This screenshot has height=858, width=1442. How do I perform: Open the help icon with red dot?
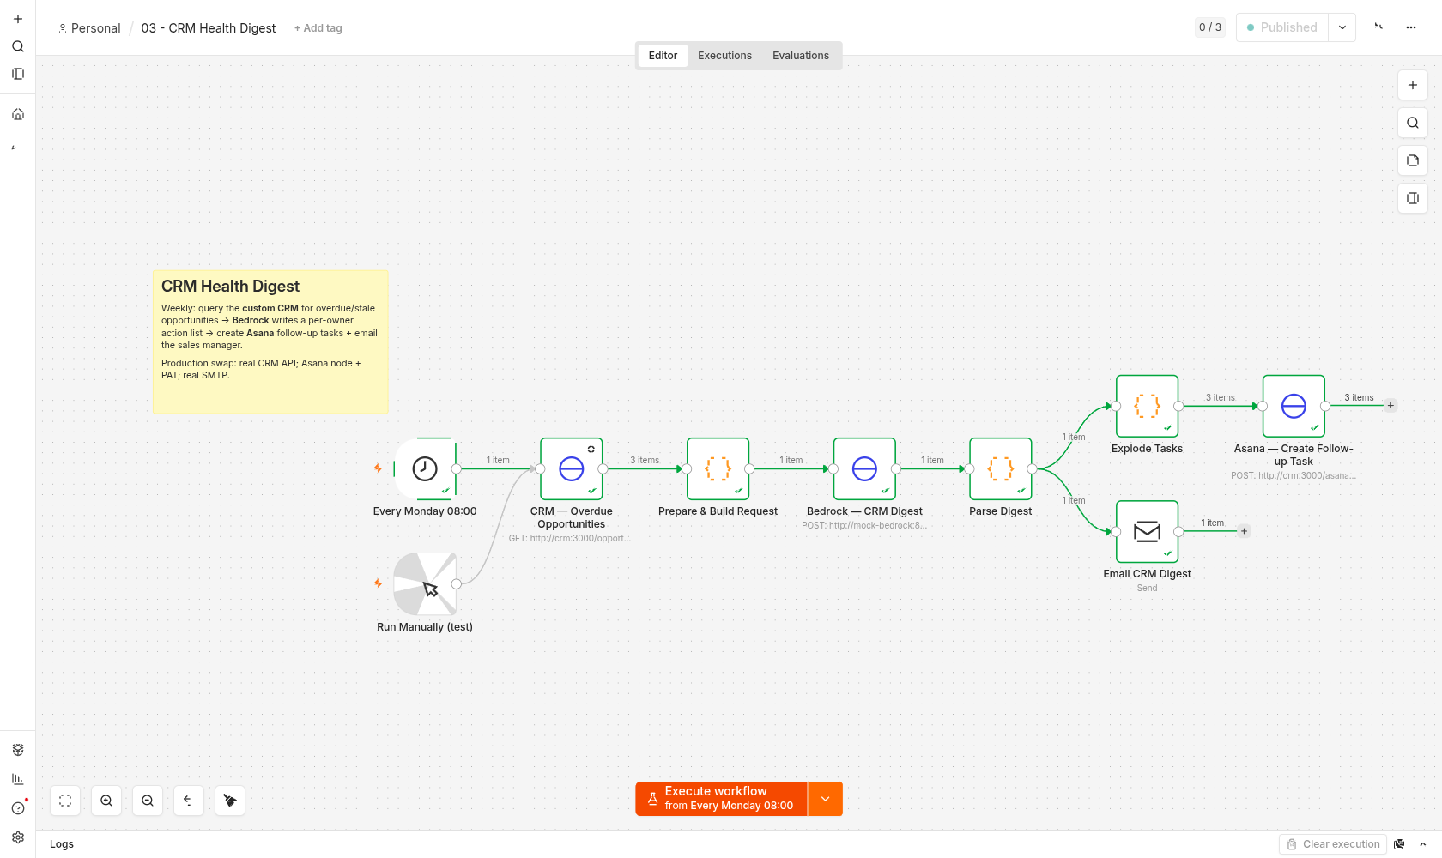click(18, 808)
